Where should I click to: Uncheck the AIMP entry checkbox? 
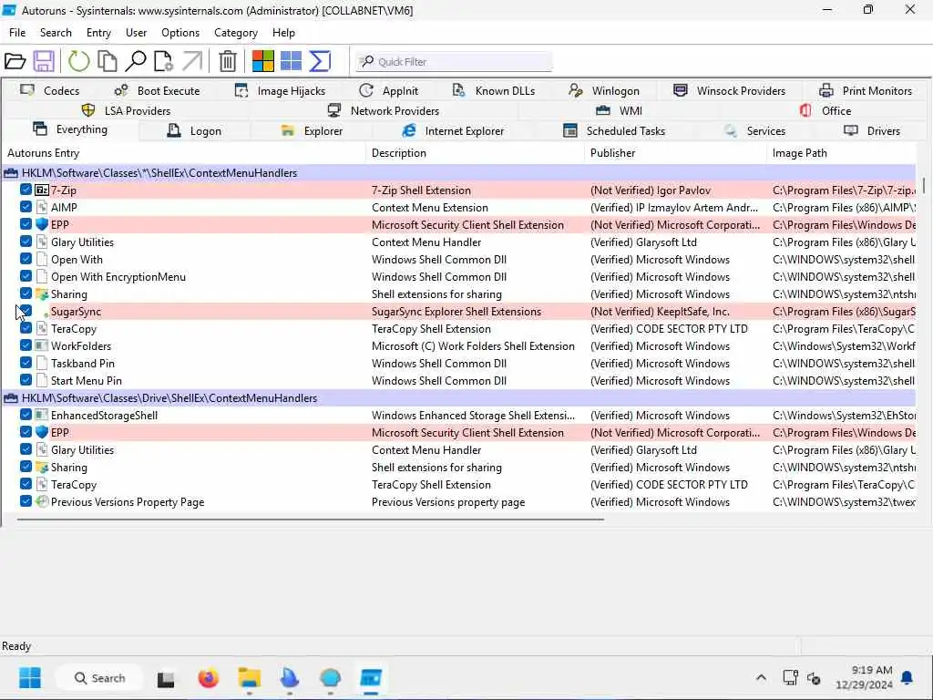[x=26, y=207]
